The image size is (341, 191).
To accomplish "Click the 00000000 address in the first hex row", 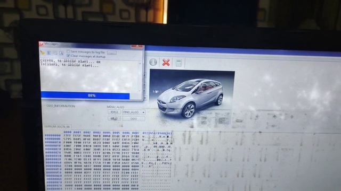I will pyautogui.click(x=53, y=135).
